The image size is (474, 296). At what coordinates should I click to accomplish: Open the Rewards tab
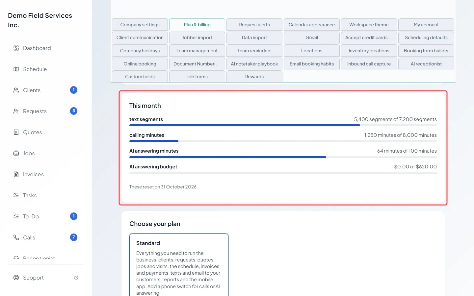coord(254,77)
